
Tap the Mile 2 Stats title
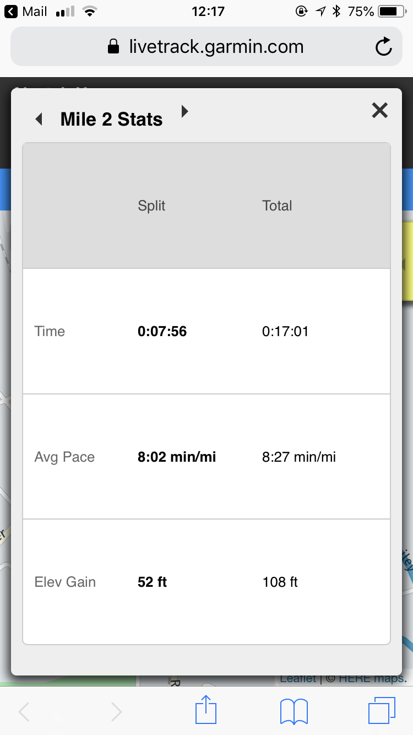(111, 120)
